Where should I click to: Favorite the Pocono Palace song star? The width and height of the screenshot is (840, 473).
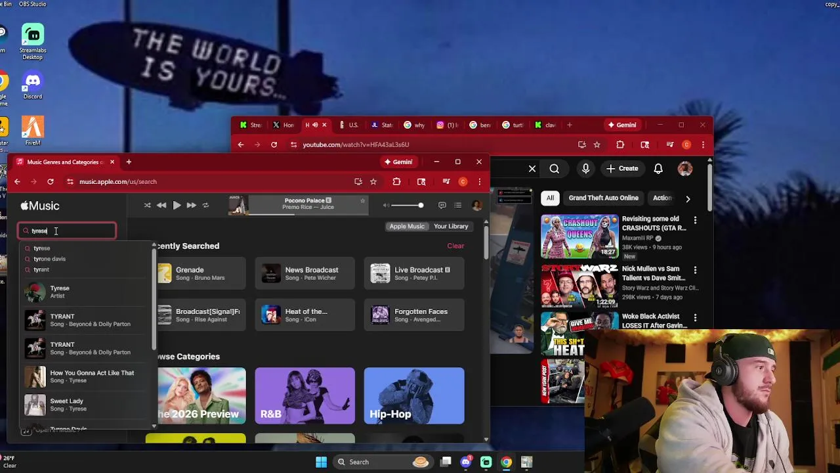tap(362, 201)
